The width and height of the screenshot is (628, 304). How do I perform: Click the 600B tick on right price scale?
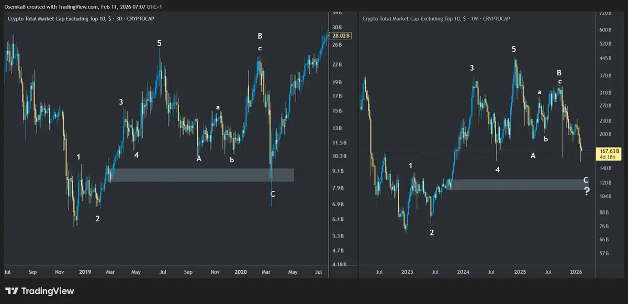[x=605, y=29]
